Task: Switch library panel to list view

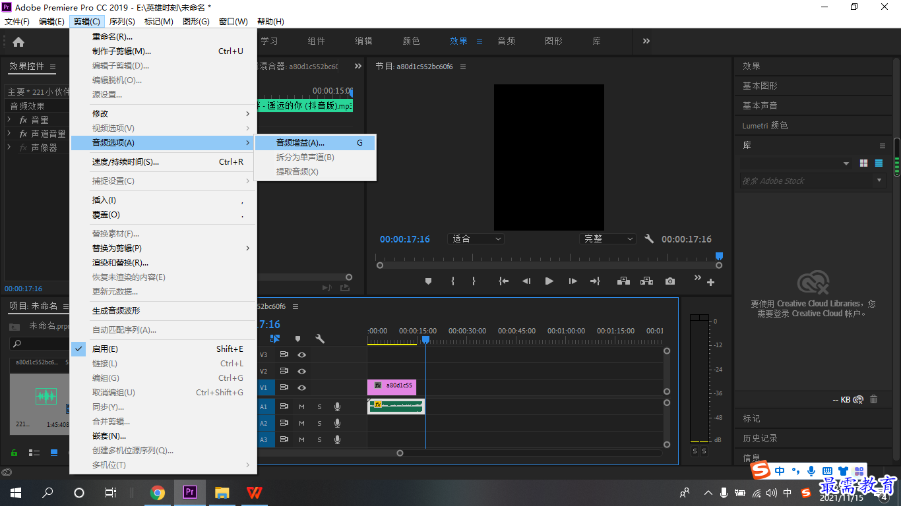Action: (879, 163)
